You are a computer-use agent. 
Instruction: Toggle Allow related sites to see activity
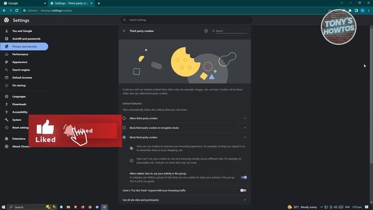(x=244, y=177)
